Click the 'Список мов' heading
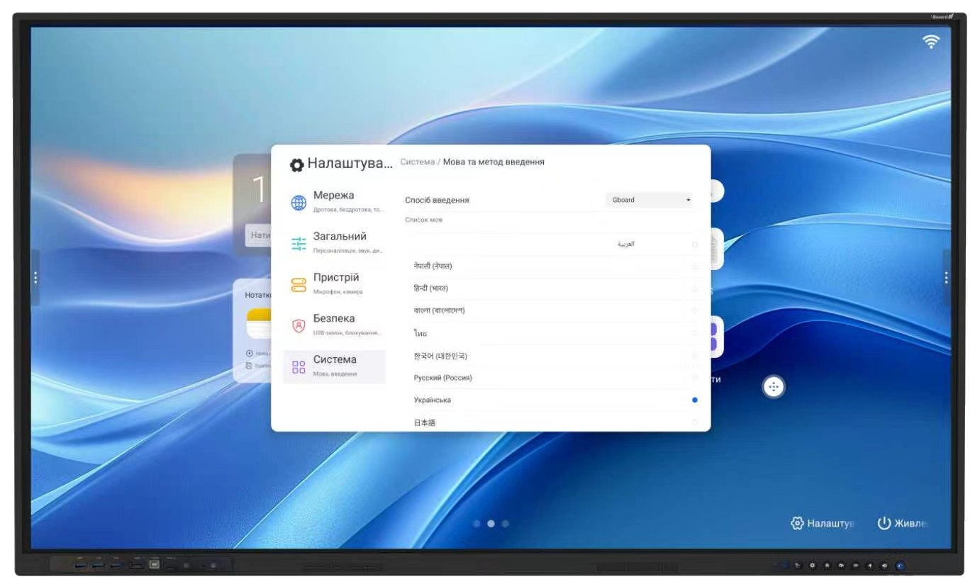Image resolution: width=975 pixels, height=584 pixels. click(x=423, y=220)
